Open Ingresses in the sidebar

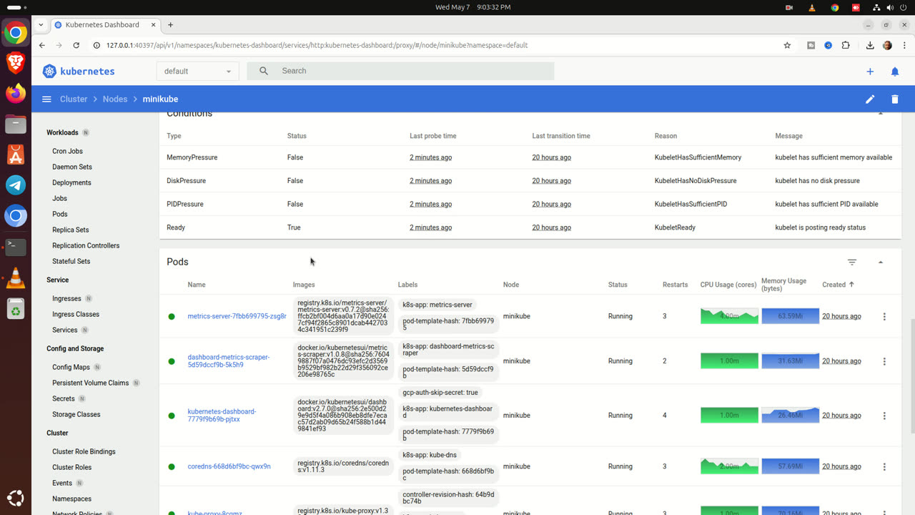pos(66,298)
